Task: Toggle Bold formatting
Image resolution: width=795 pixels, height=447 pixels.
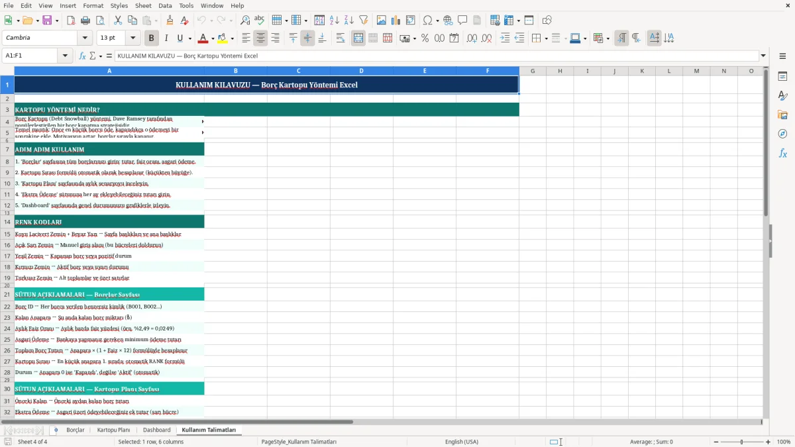Action: 152,38
